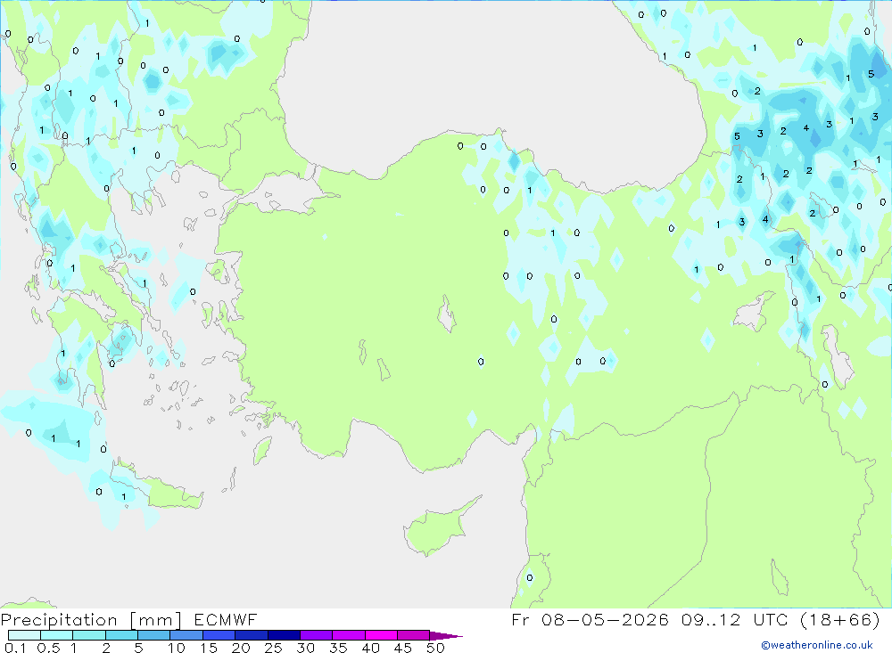Choose the 25–30 mm navy swatch
The height and width of the screenshot is (653, 892).
tap(284, 635)
